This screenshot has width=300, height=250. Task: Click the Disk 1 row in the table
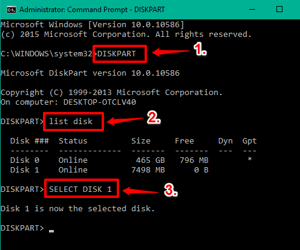point(109,170)
